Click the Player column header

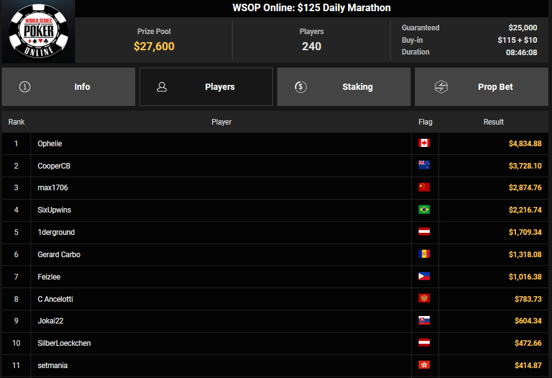[221, 122]
